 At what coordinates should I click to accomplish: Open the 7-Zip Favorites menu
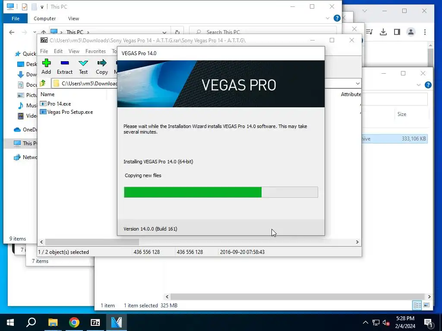pos(95,51)
